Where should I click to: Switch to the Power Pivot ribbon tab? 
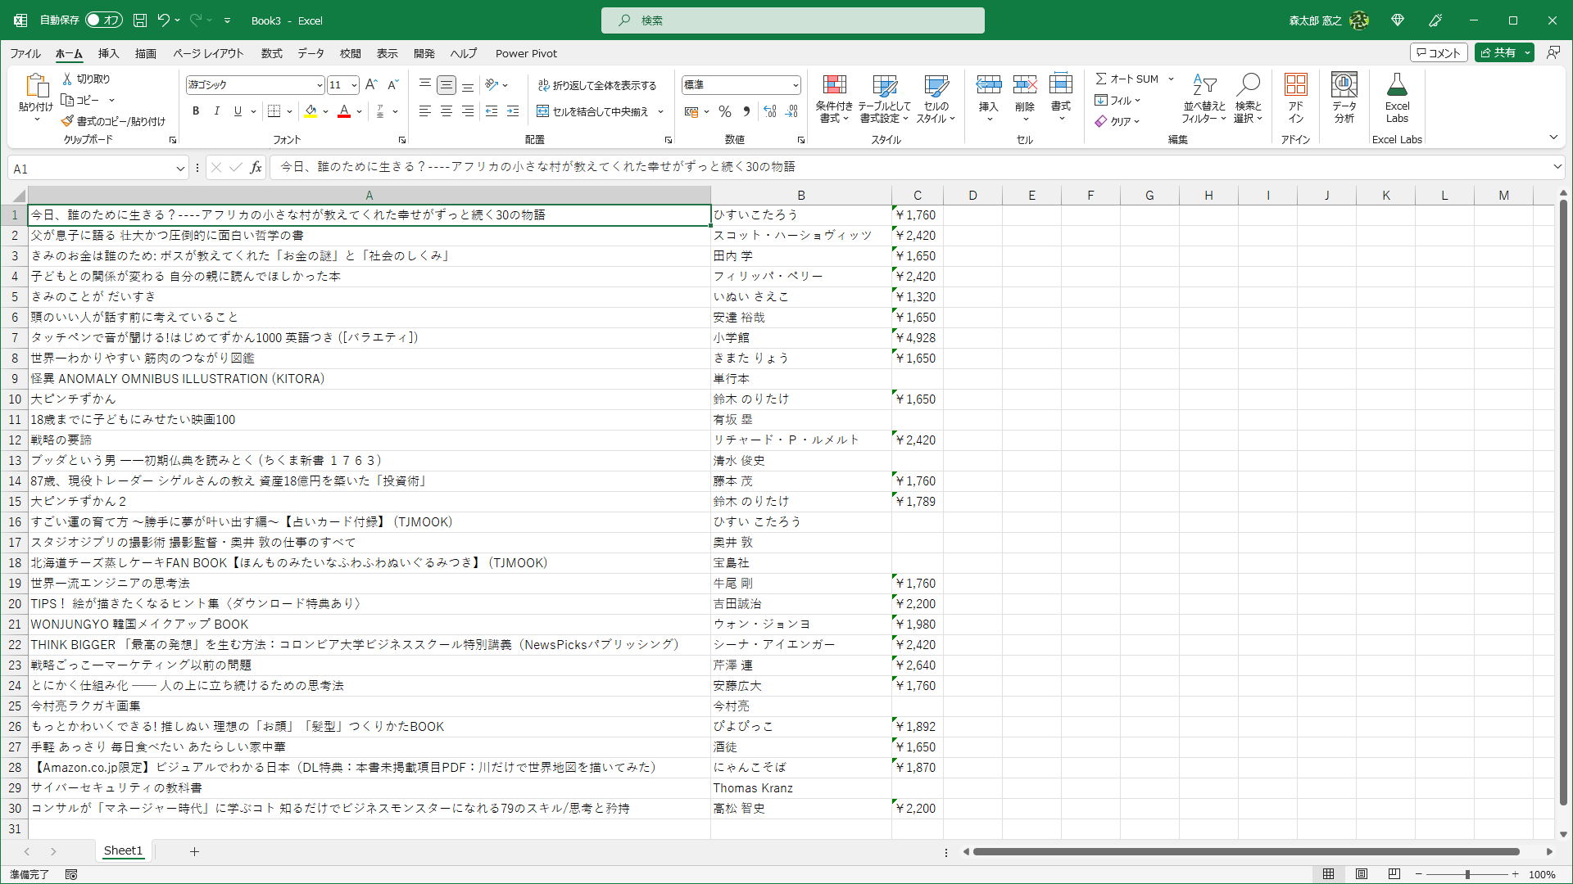pyautogui.click(x=526, y=53)
